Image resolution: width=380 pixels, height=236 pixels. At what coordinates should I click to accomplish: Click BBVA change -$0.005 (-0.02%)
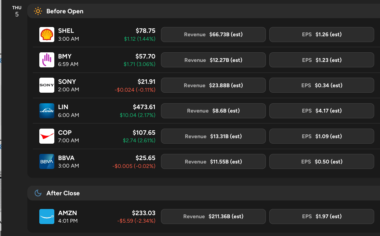[134, 166]
